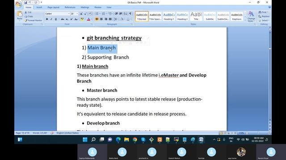Switch to the Insert tab
The width and height of the screenshot is (286, 160).
[x=39, y=7]
